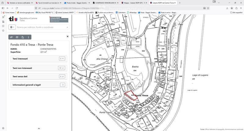This screenshot has width=244, height=131.
Task: Reload the current page
Action: tap(17, 8)
